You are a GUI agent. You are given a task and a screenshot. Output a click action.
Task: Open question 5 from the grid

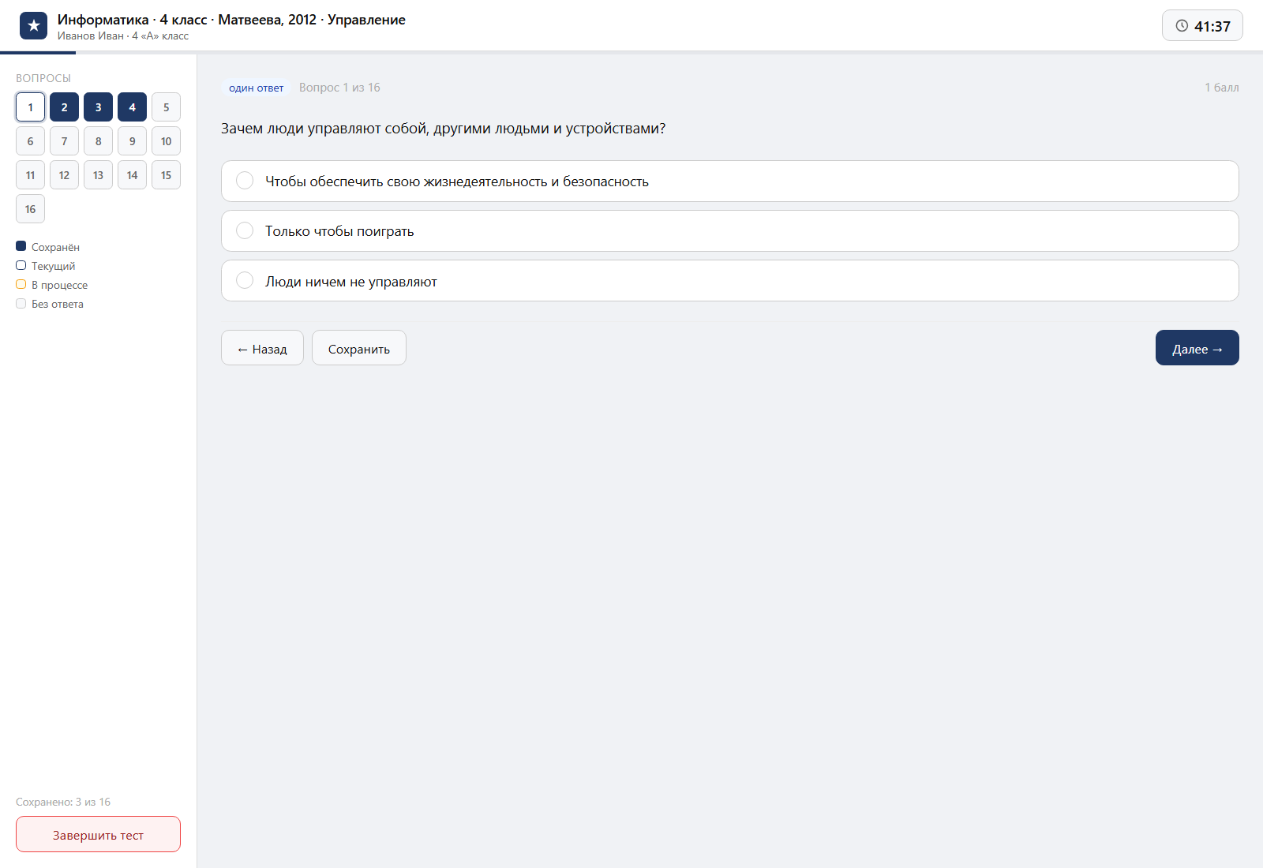pyautogui.click(x=166, y=107)
